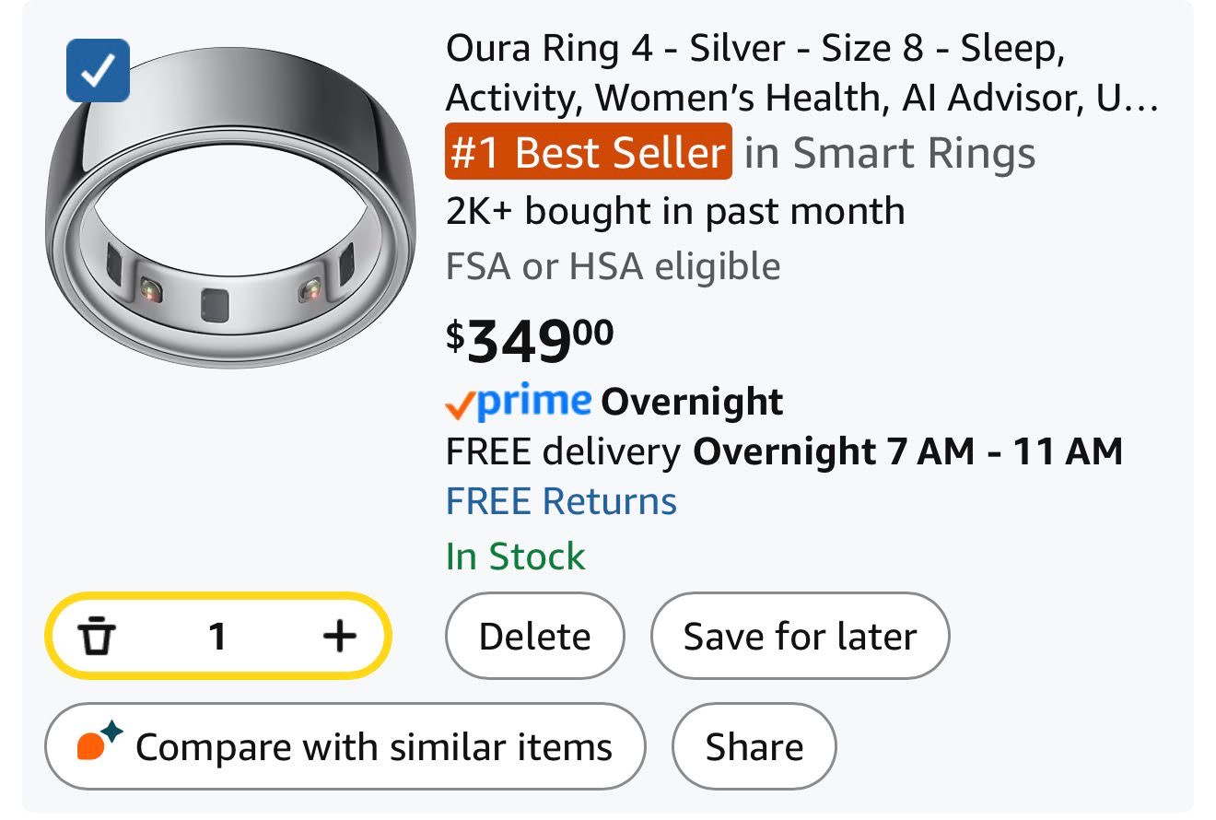Click the FREE delivery Overnight 7 AM - 11 AM text
The height and width of the screenshot is (820, 1216).
coord(783,451)
